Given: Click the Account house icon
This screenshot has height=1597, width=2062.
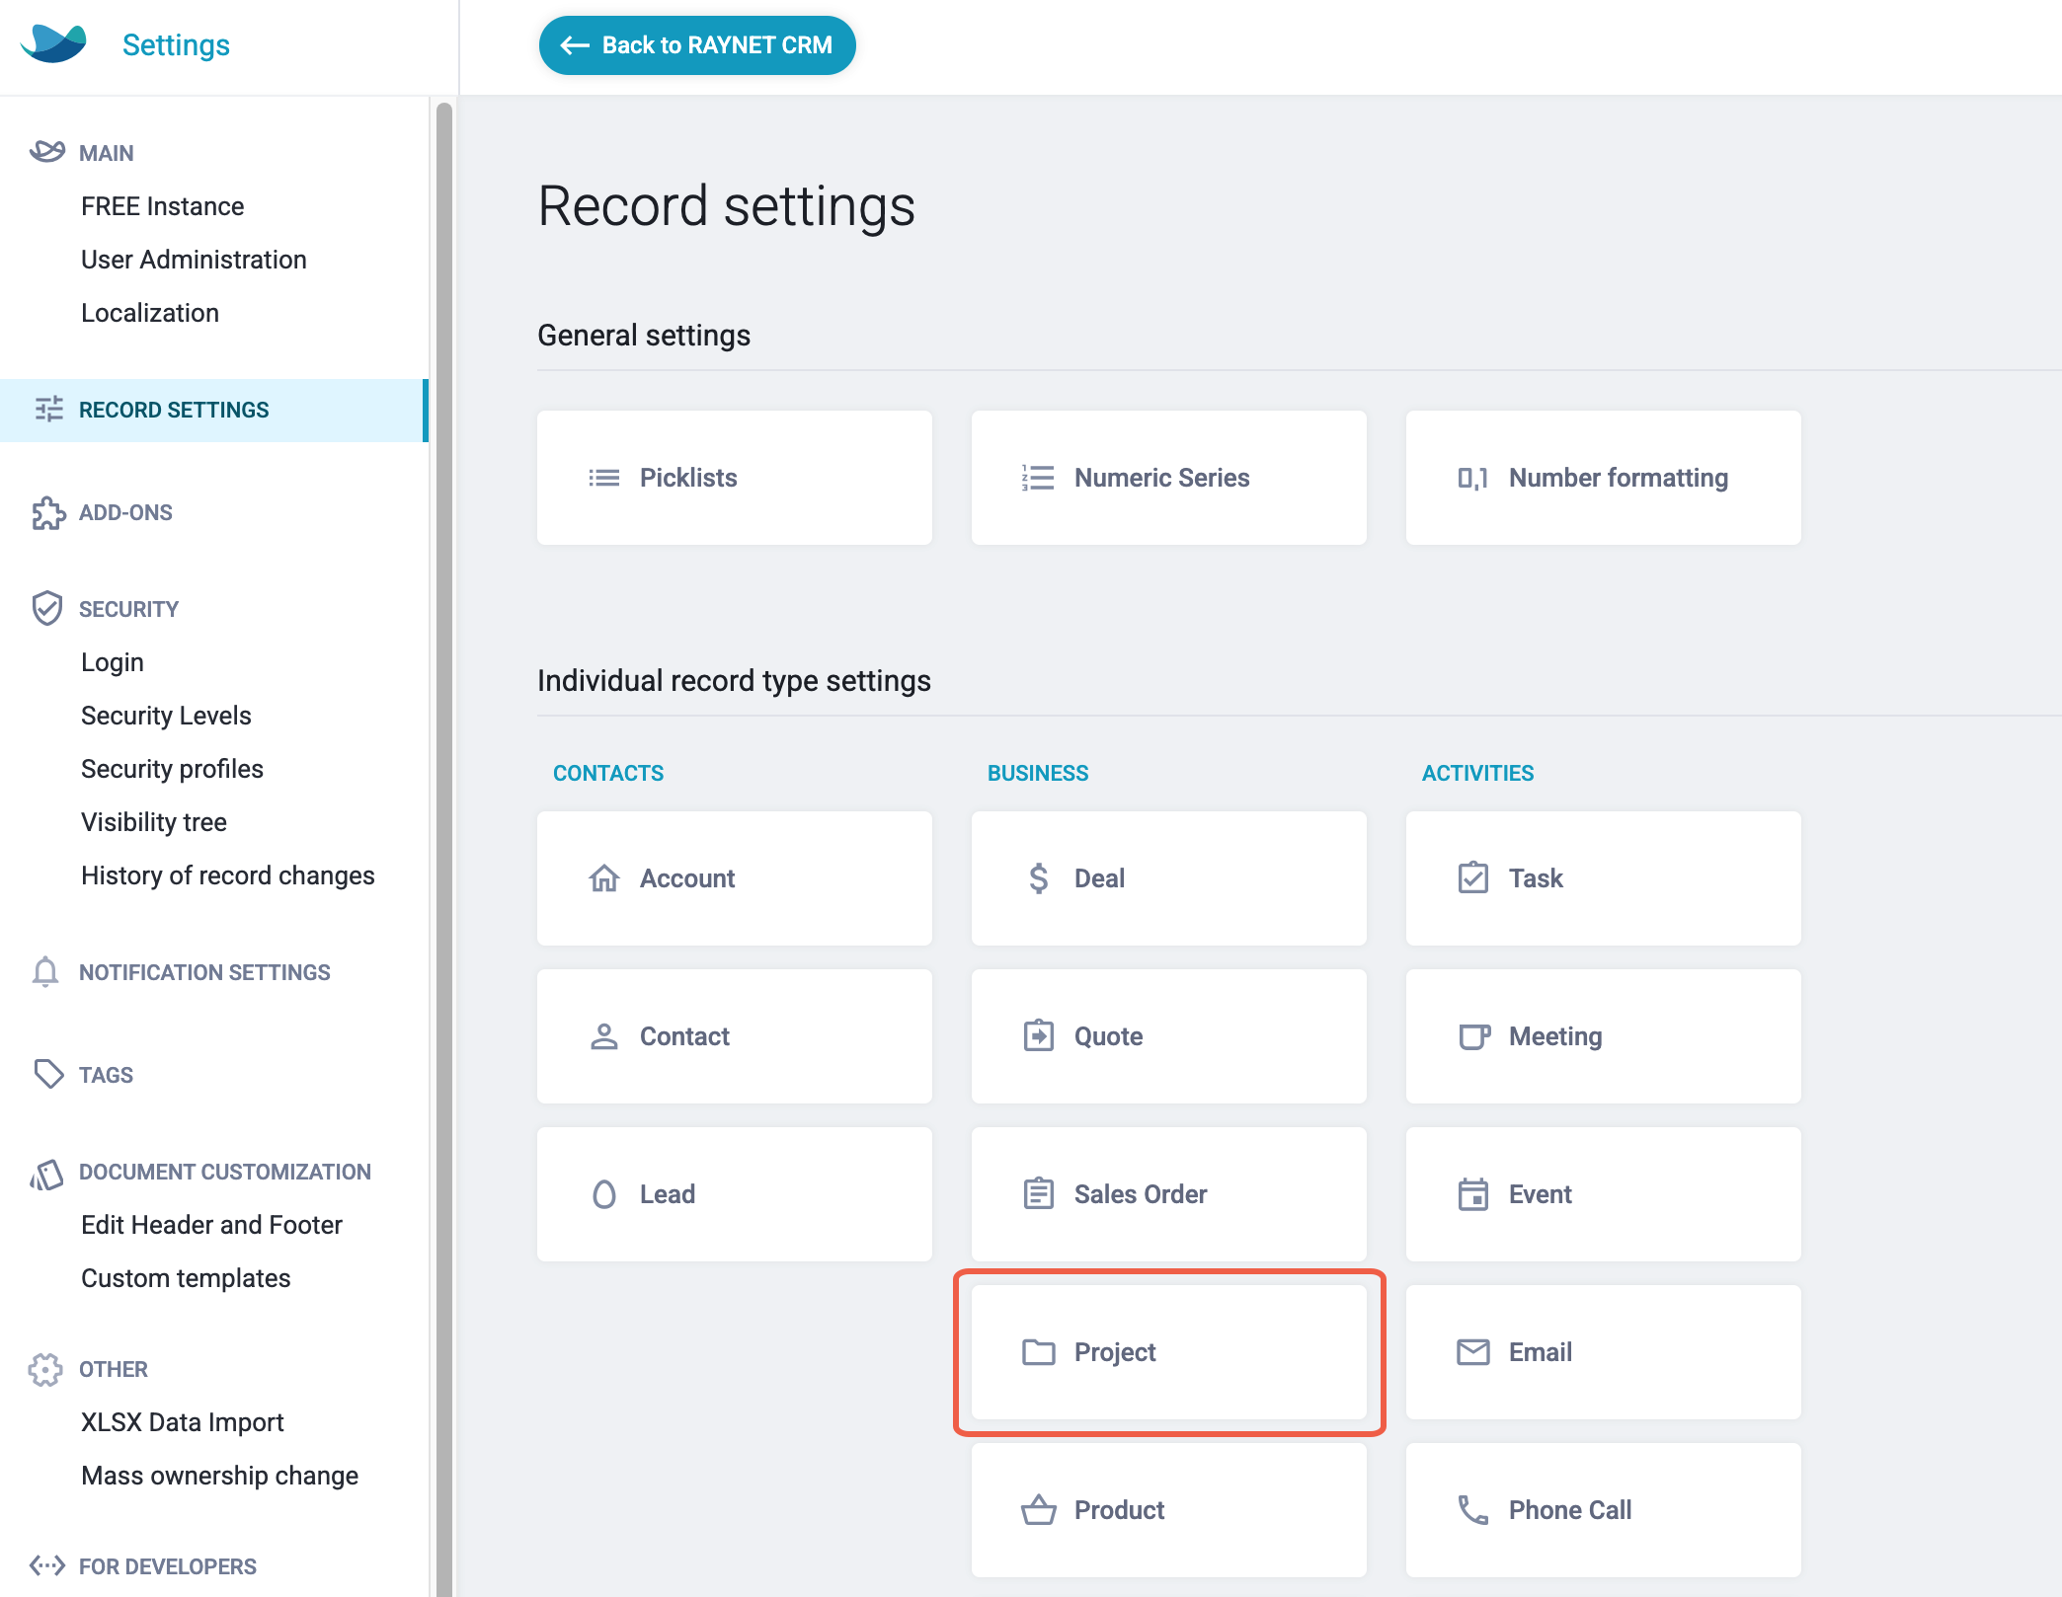Looking at the screenshot, I should [x=604, y=878].
